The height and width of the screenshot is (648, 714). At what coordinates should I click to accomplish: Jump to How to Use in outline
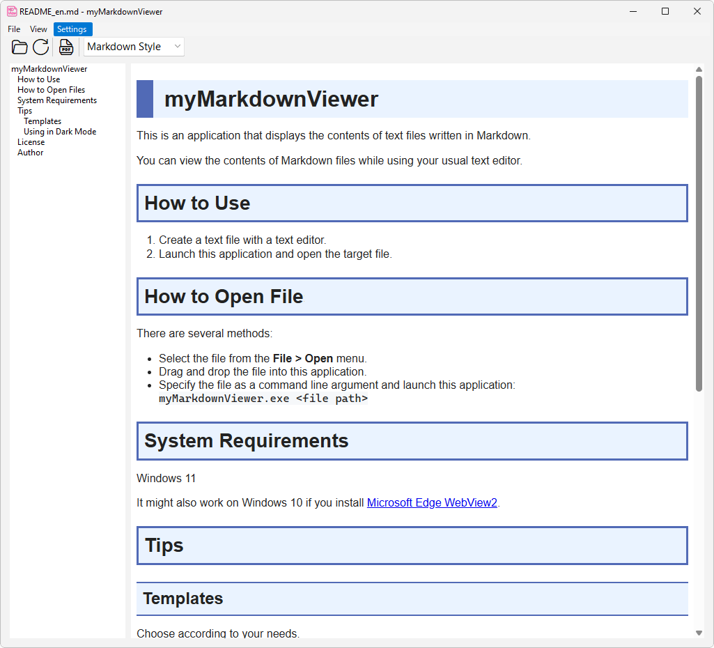click(39, 79)
